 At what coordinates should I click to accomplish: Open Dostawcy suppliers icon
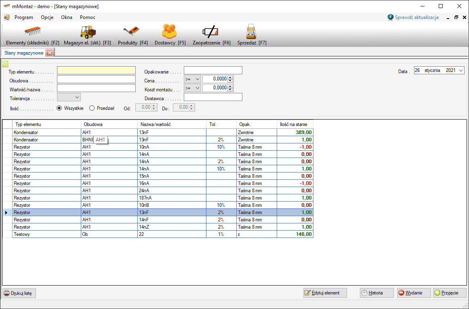(x=170, y=32)
